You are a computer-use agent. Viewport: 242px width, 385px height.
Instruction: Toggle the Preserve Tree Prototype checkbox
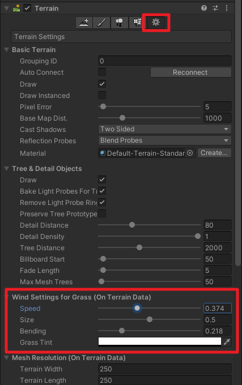tap(102, 213)
